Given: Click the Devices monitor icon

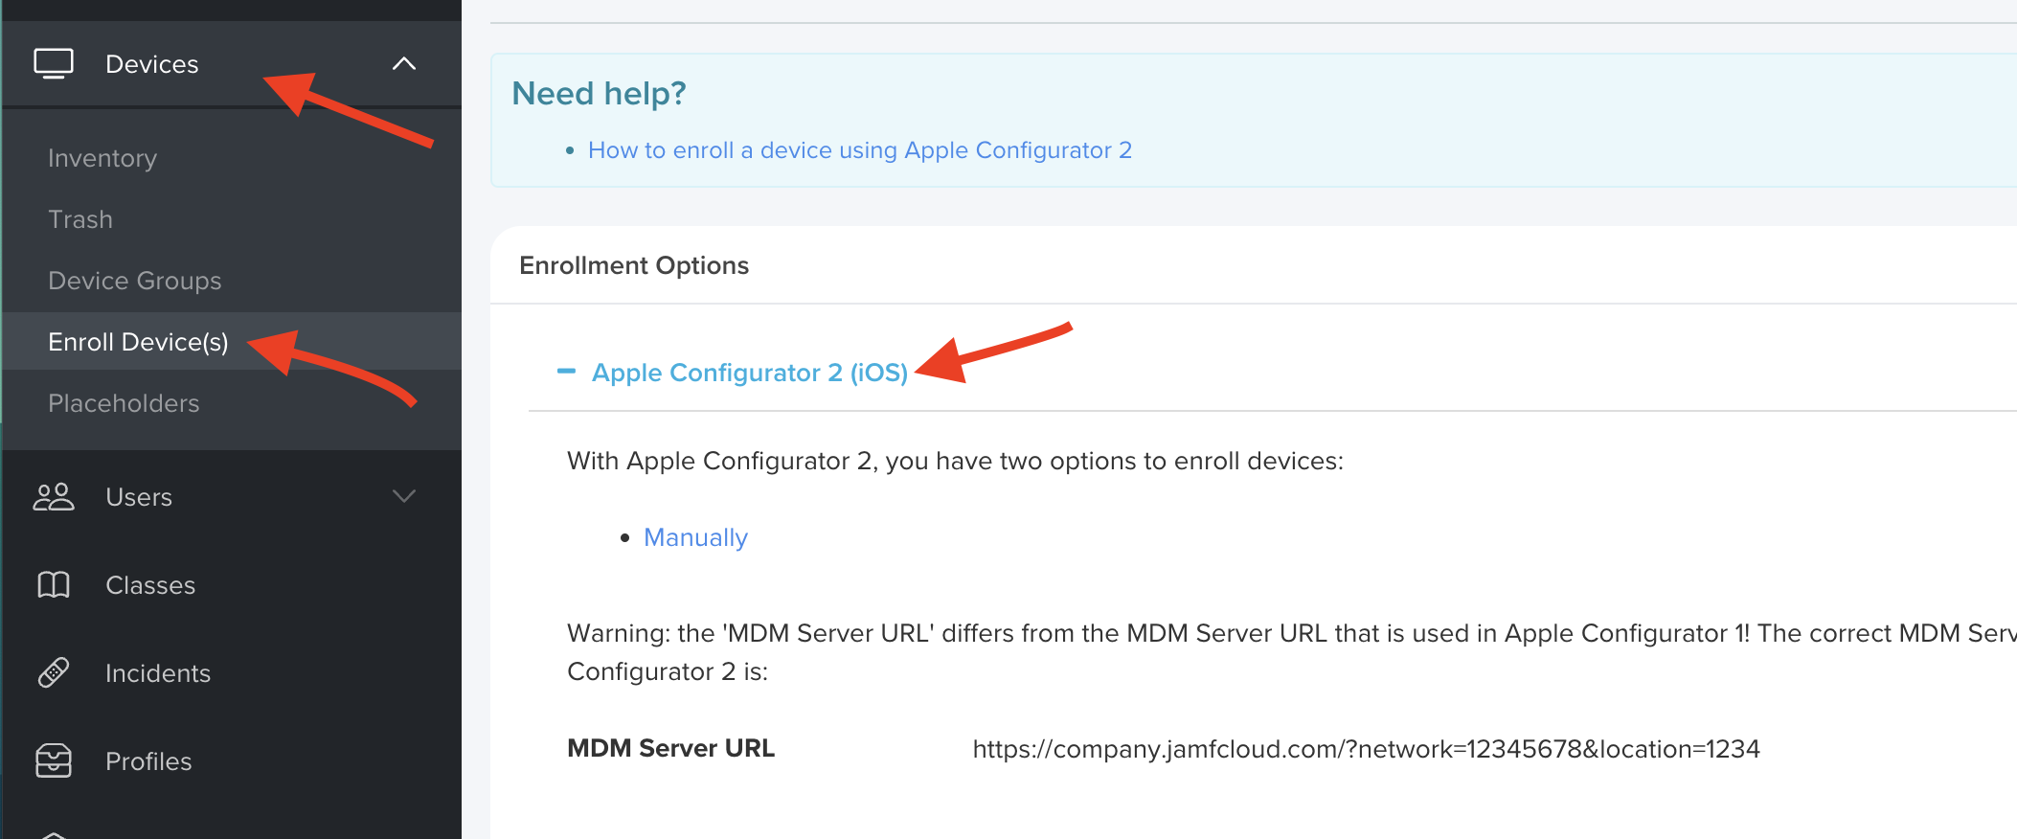Looking at the screenshot, I should pyautogui.click(x=54, y=64).
